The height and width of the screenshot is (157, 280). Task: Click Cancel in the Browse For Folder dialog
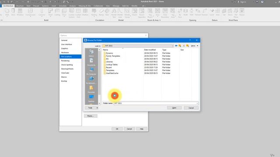click(x=191, y=108)
